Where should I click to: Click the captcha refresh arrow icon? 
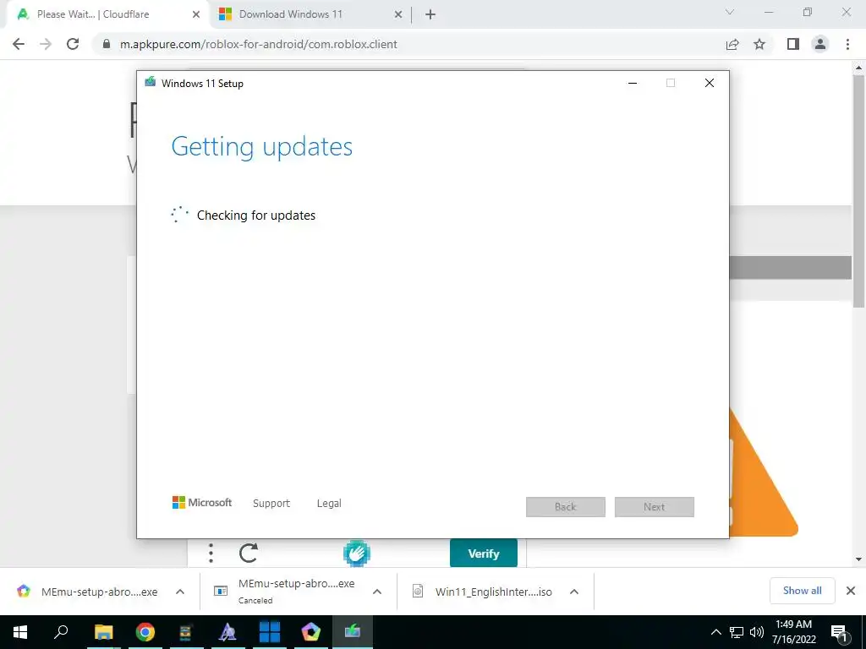click(249, 553)
